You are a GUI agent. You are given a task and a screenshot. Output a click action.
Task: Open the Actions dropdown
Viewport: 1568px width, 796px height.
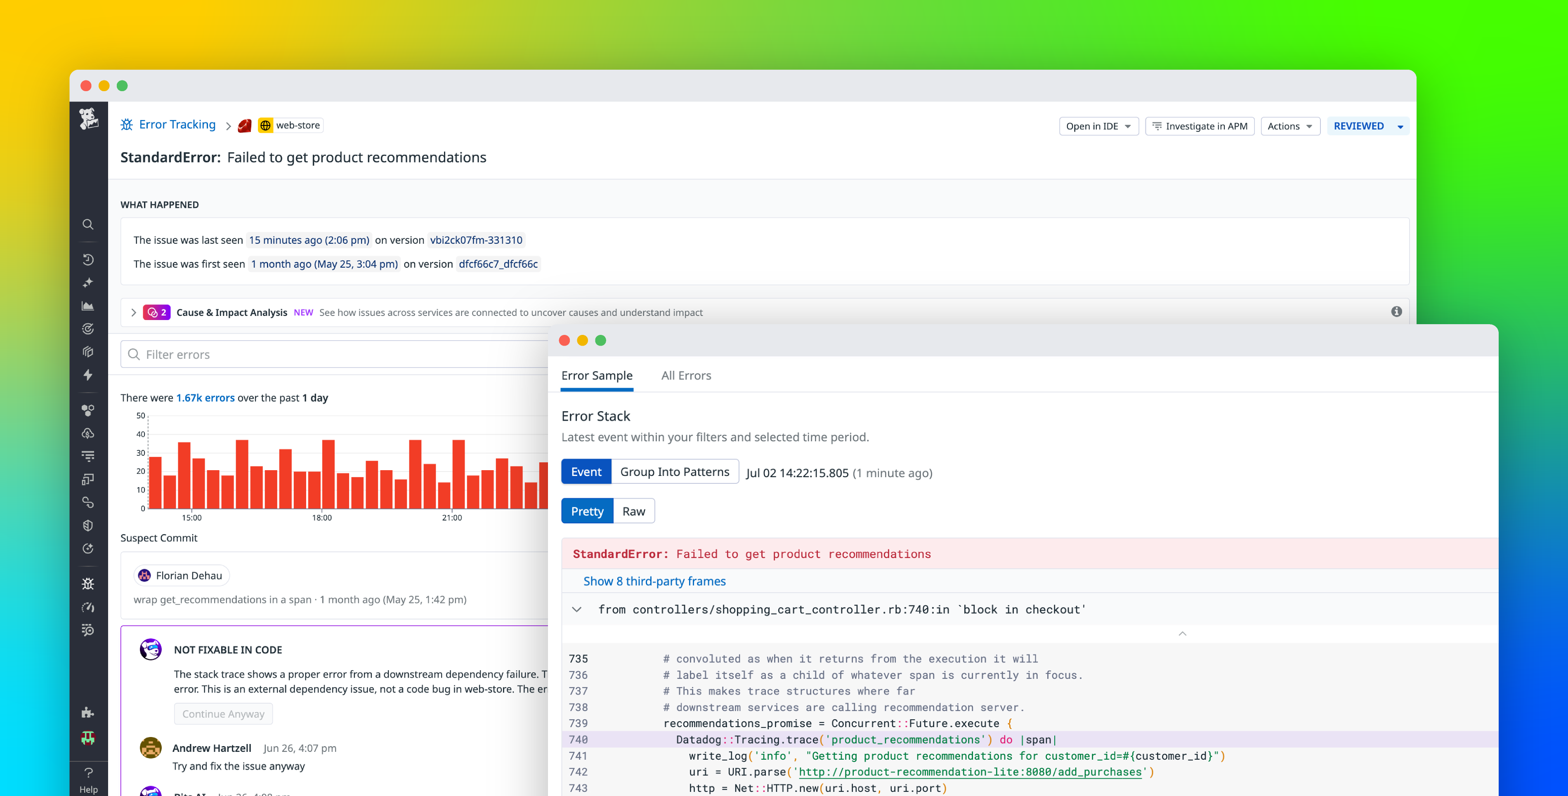[x=1290, y=126]
